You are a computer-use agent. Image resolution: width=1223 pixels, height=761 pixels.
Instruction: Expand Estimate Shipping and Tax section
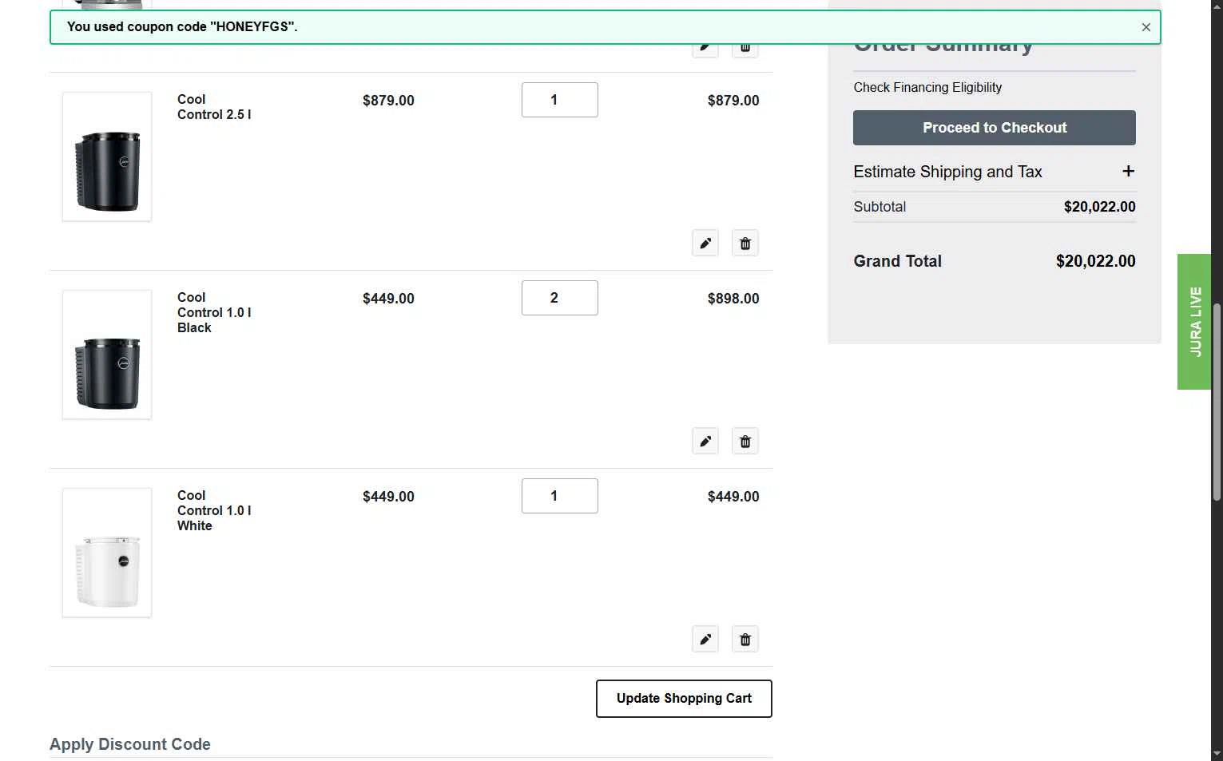click(1128, 172)
